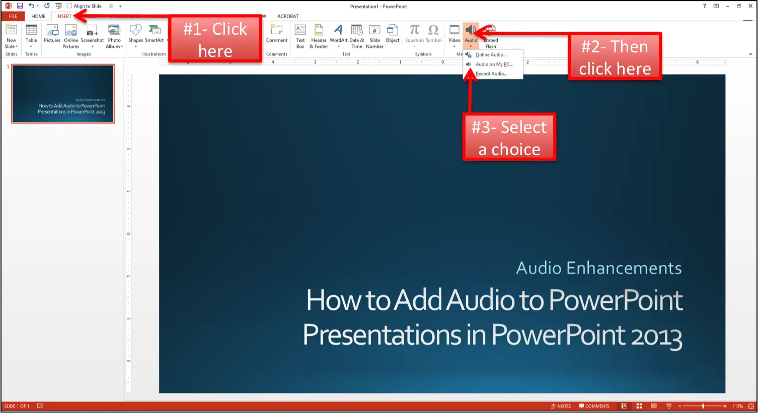
Task: Open the ACROBAT ribbon tab
Action: (x=288, y=16)
